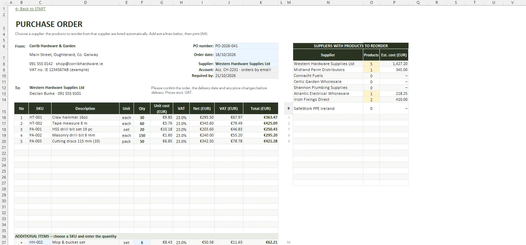Select 'Connacht Fuels' supplier row
This screenshot has height=245, width=526.
click(328, 76)
